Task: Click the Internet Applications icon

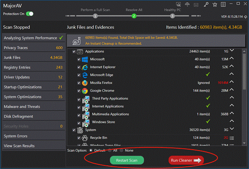Action: [x=86, y=107]
